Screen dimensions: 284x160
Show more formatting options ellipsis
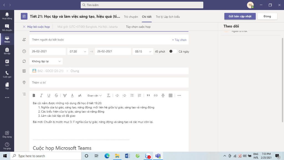pyautogui.click(x=179, y=96)
